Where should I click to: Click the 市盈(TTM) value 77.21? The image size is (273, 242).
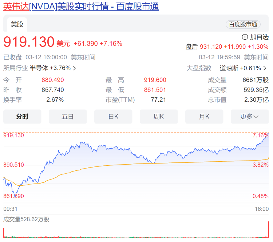pyautogui.click(x=158, y=100)
